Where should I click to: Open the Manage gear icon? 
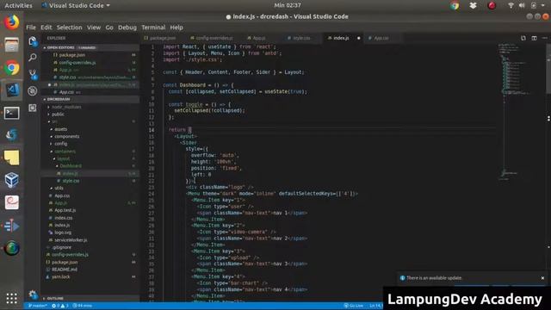click(33, 294)
